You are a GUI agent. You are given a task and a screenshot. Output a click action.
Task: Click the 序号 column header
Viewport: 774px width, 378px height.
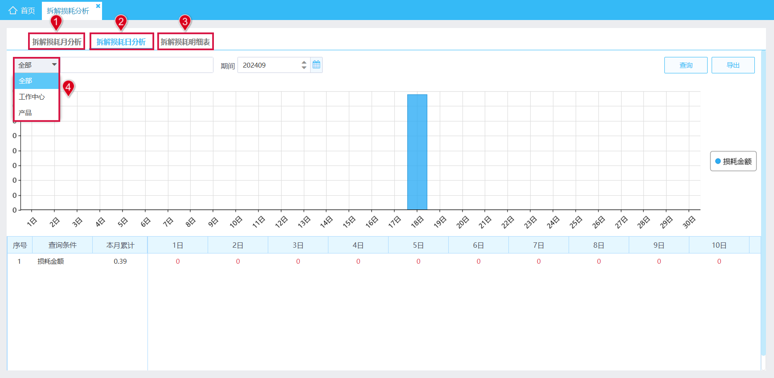tap(20, 245)
